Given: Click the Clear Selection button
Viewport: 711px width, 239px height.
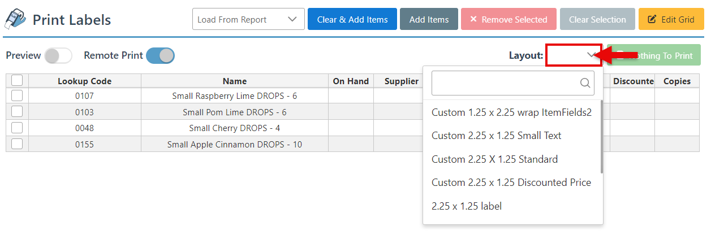Looking at the screenshot, I should pos(597,19).
